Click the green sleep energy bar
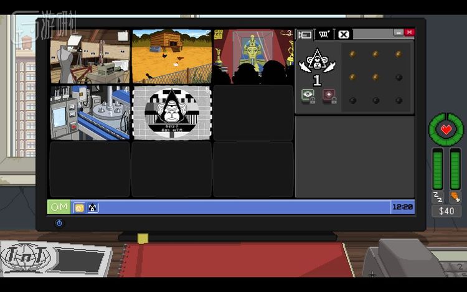Screen dimensions: 467x292 [438, 168]
